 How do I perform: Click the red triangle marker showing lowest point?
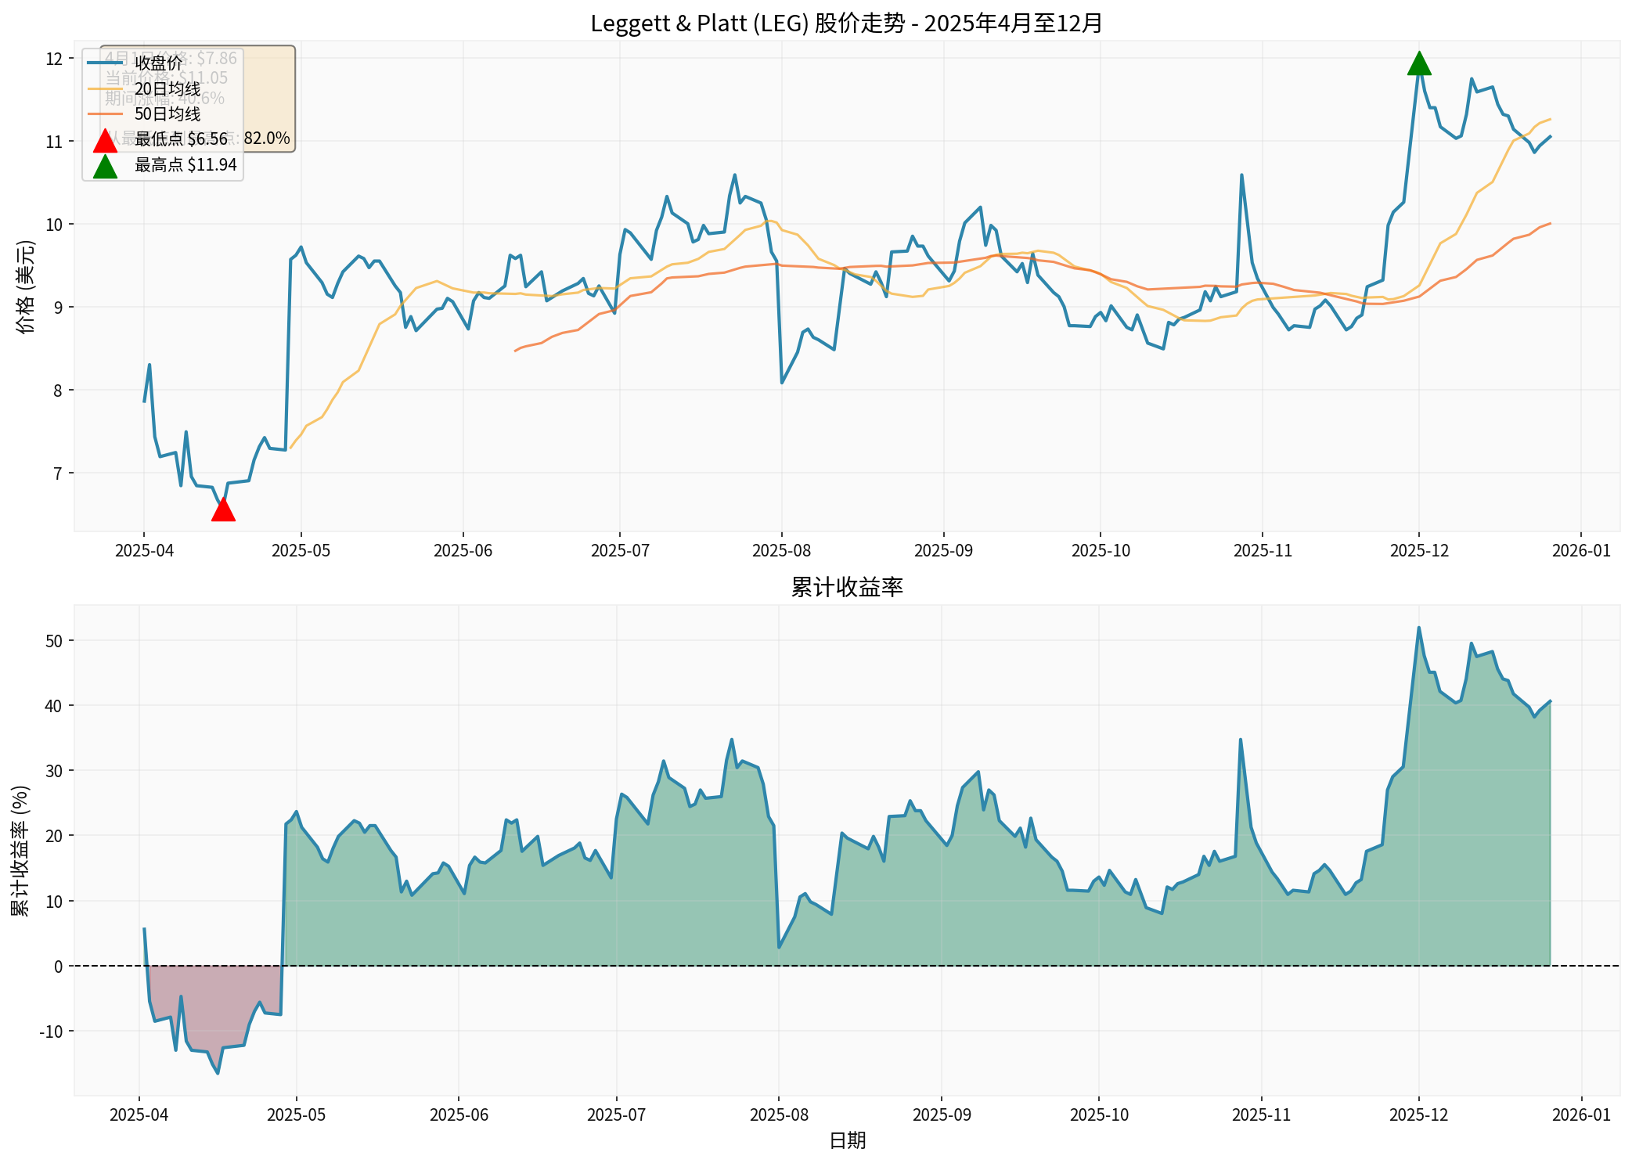point(223,509)
